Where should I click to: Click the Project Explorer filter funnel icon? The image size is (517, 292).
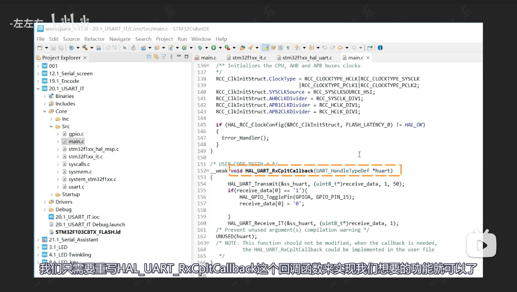point(163,57)
